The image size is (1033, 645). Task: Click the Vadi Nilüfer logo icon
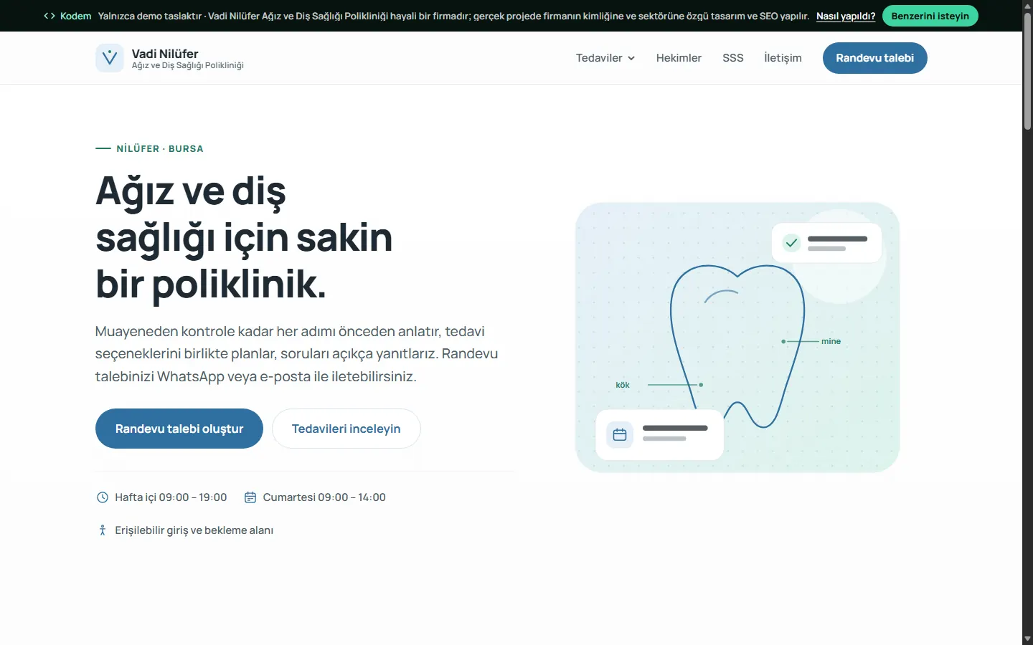110,58
